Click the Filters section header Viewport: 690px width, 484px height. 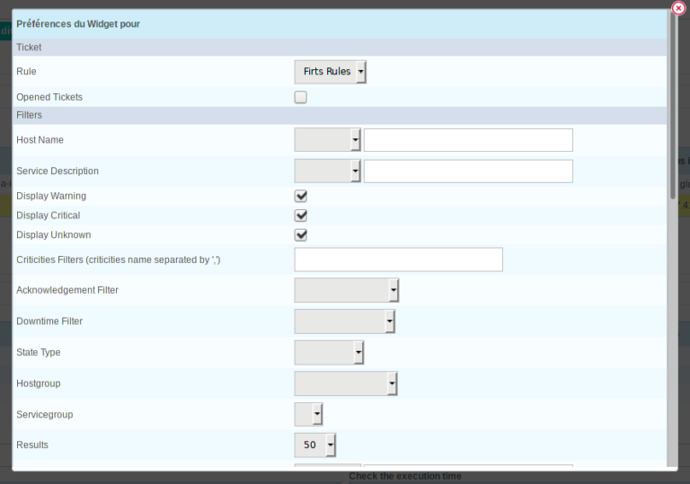[x=340, y=115]
